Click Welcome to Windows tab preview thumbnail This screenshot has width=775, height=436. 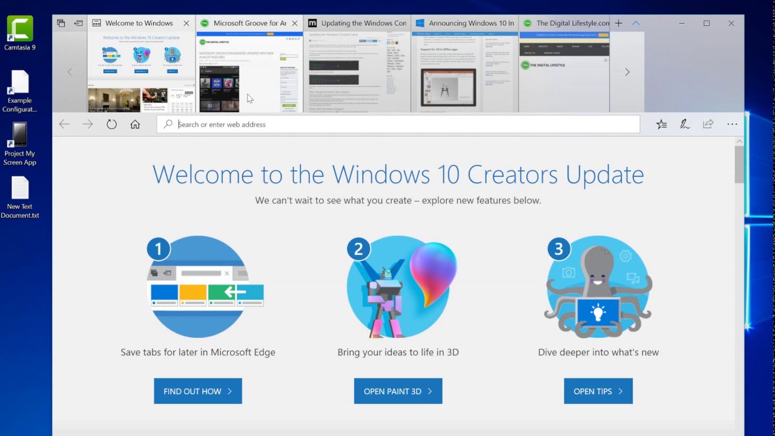142,72
